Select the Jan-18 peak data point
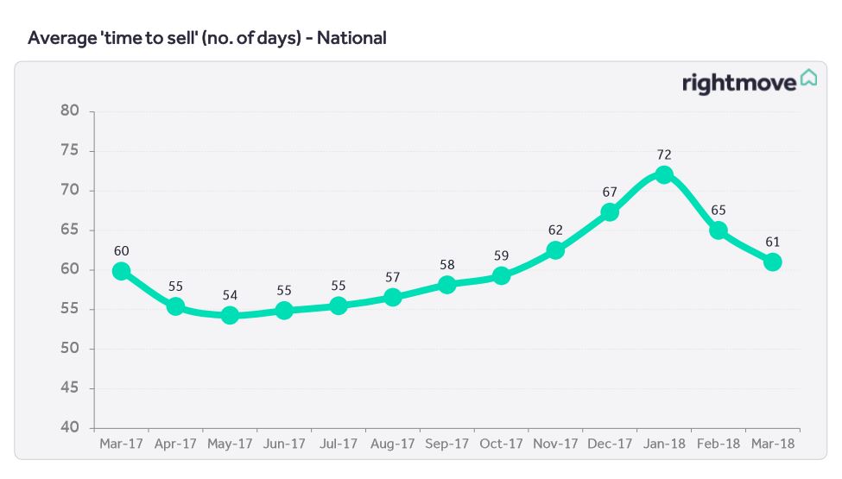The width and height of the screenshot is (842, 479). [x=663, y=174]
